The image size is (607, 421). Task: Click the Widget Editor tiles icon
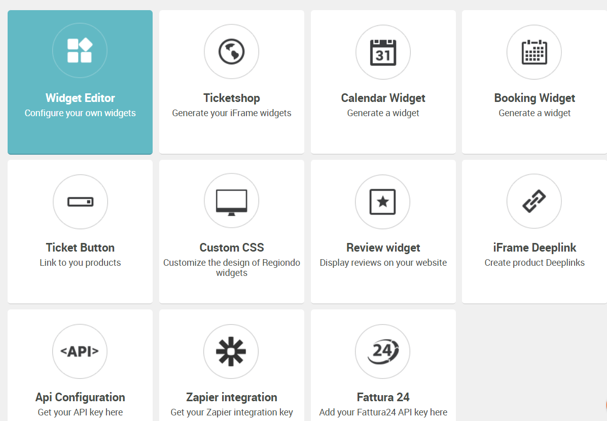[80, 50]
